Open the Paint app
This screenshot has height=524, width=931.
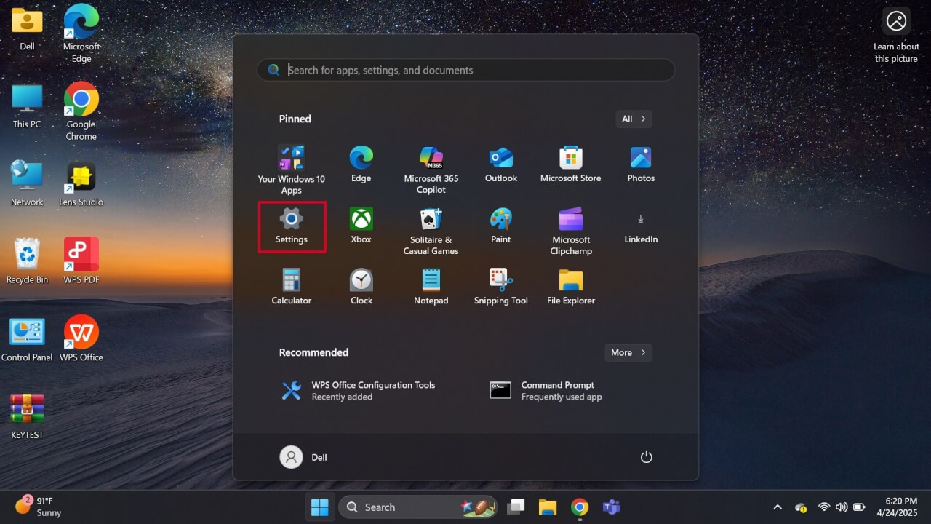501,226
